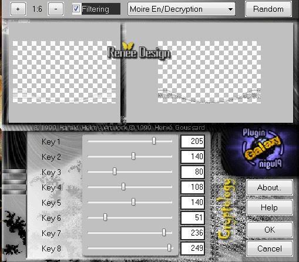This screenshot has width=299, height=262.
Task: Click the Key 1 value field showing 205
Action: [193, 141]
